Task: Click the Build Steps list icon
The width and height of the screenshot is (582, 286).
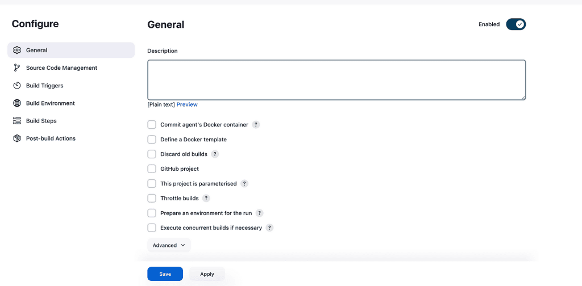Action: (16, 121)
